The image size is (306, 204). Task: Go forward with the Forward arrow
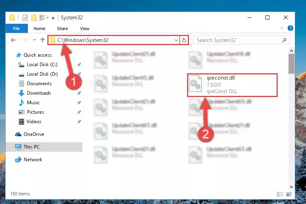tap(25, 40)
